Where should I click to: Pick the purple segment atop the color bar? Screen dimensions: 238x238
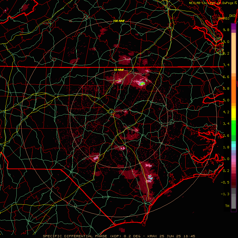tap(234, 26)
